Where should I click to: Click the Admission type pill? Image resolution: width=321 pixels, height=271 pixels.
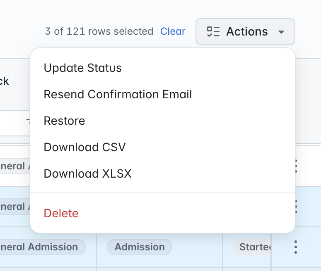[x=140, y=247]
